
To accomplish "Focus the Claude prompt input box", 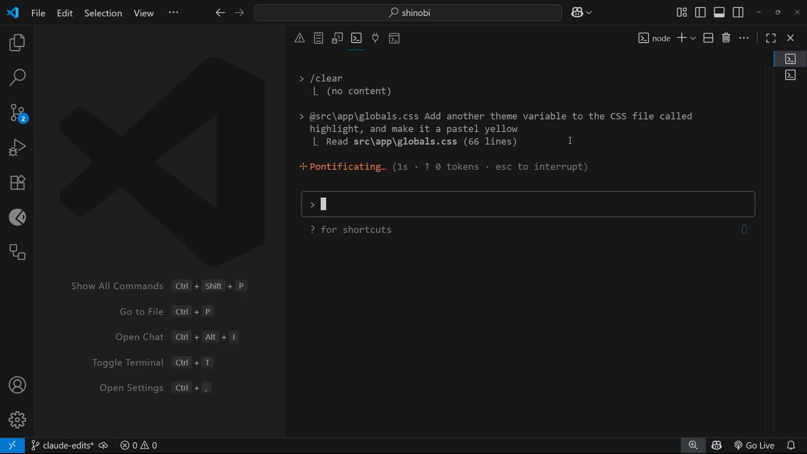I will 528,204.
